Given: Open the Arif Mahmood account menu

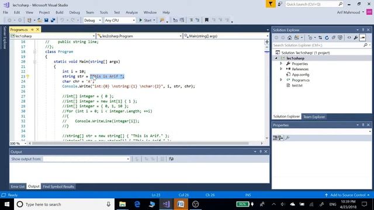Looking at the screenshot, I should click(351, 12).
